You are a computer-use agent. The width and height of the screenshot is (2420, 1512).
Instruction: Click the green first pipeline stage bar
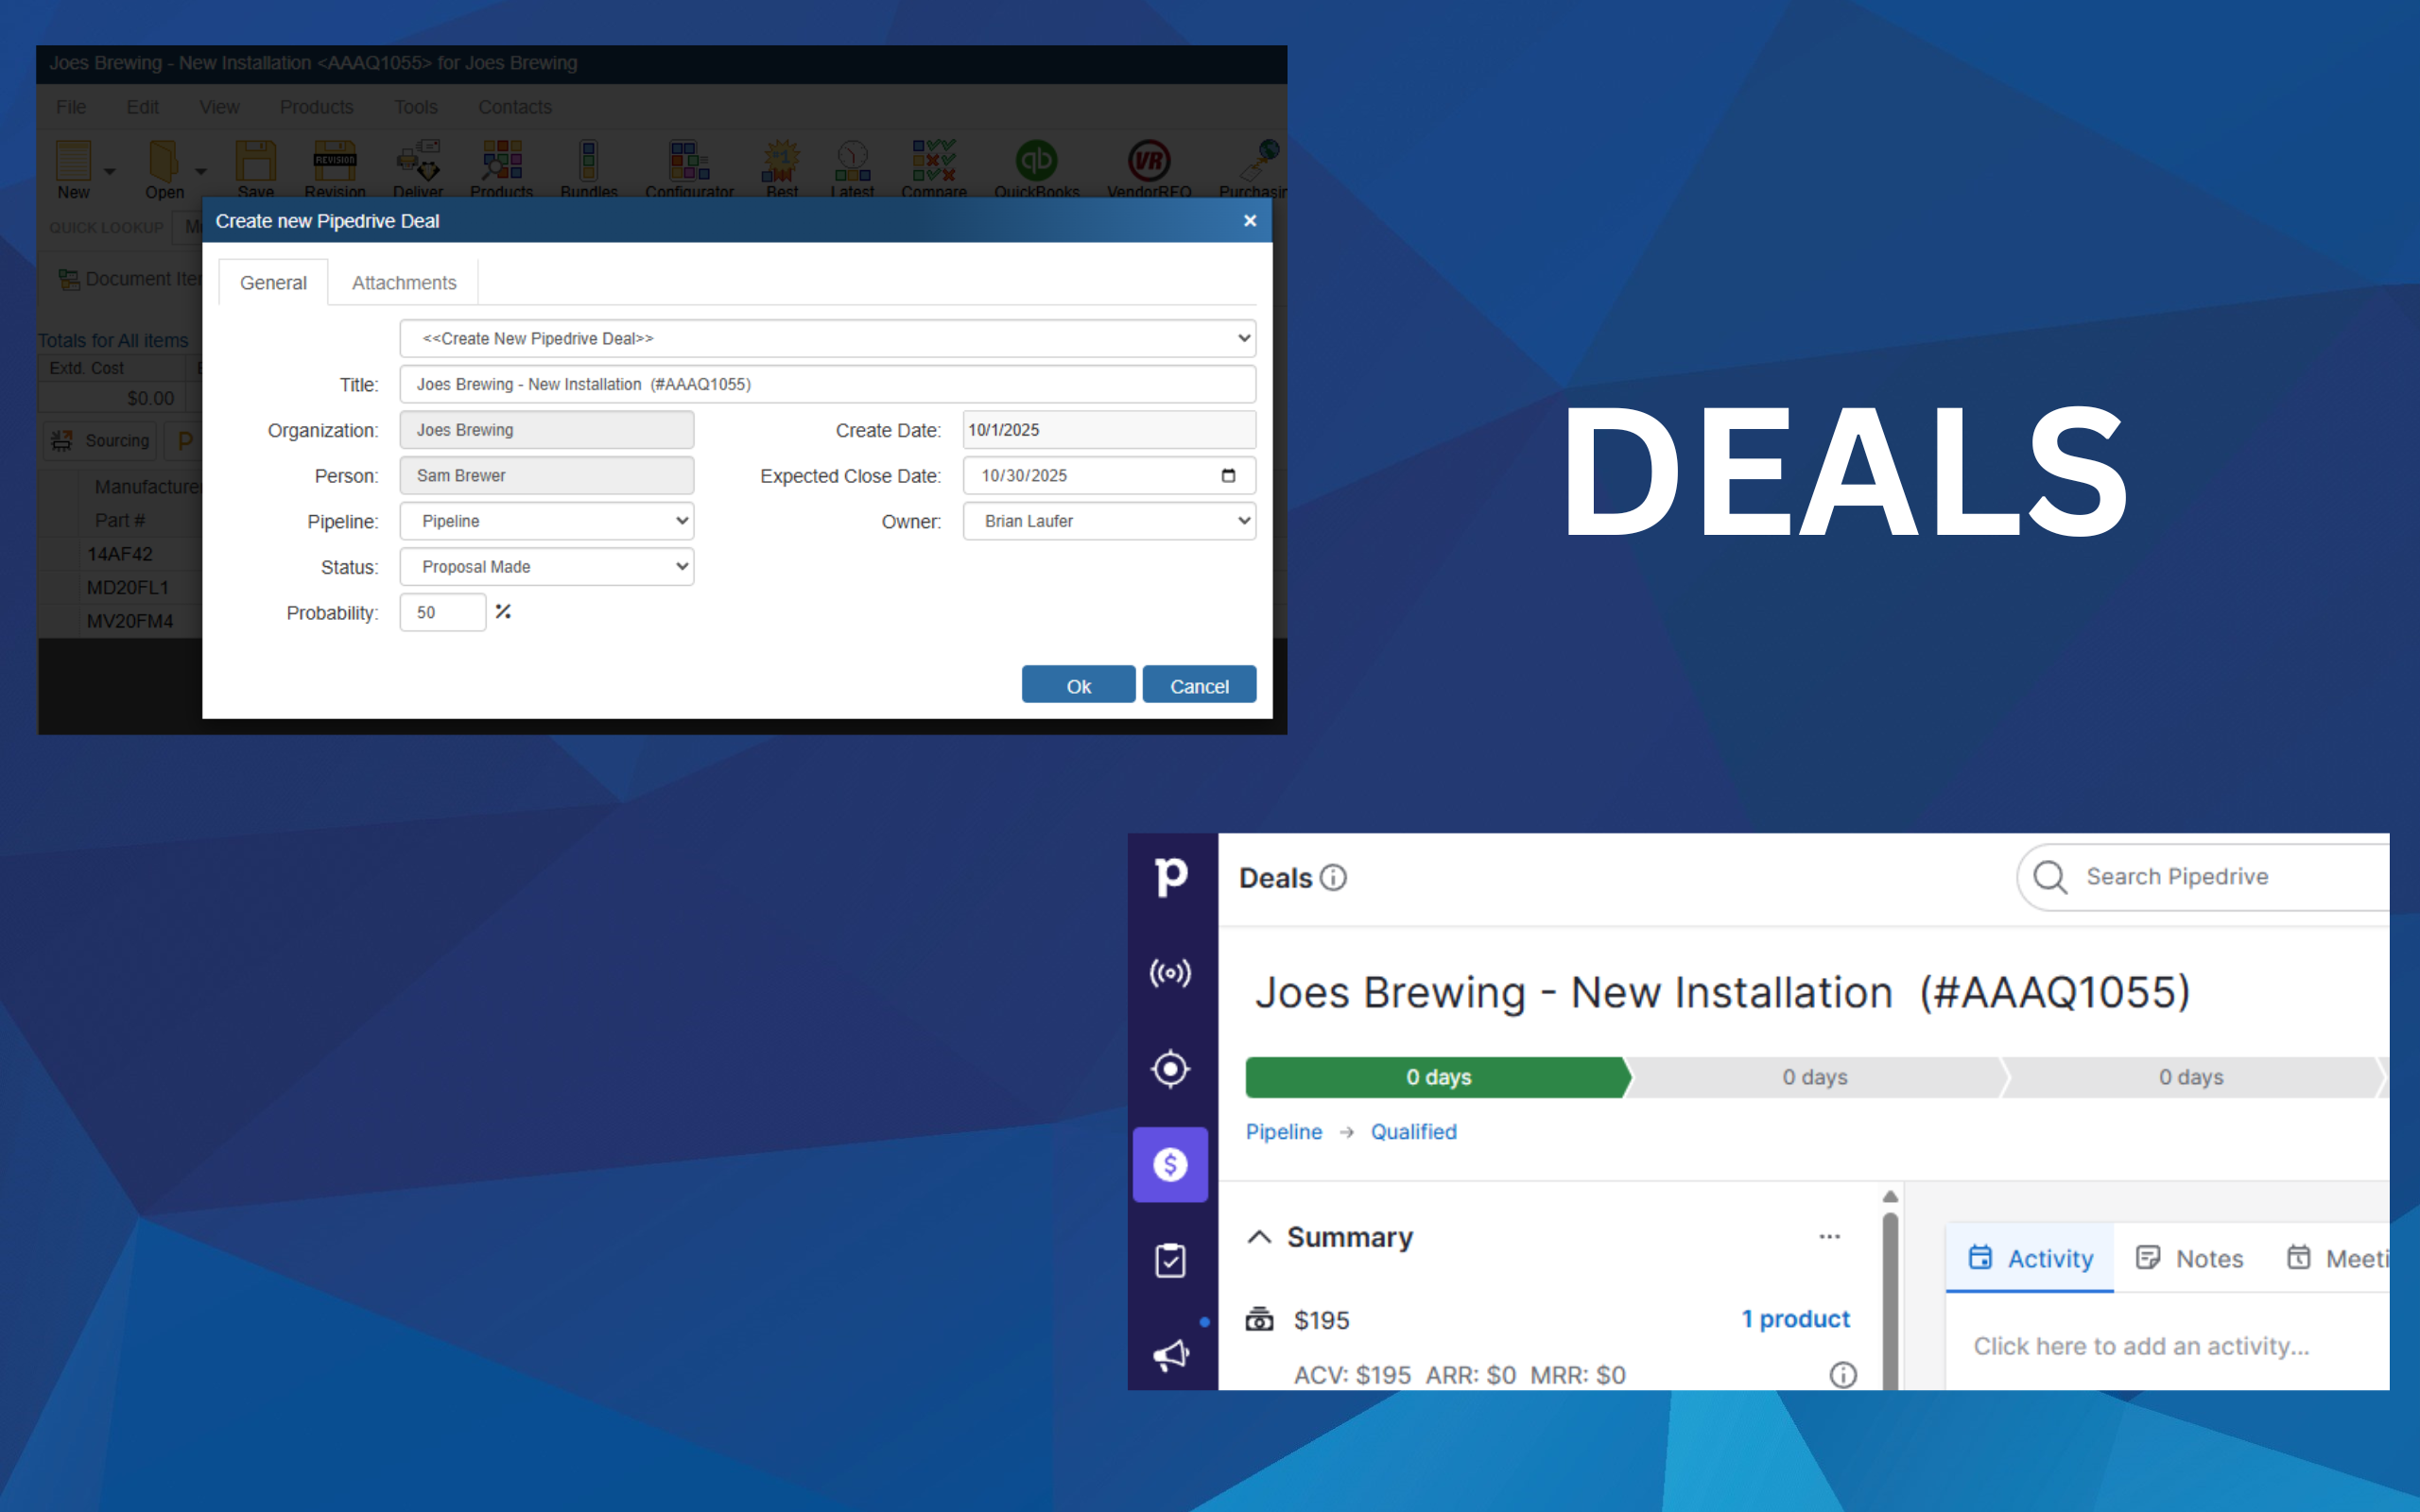point(1436,1077)
